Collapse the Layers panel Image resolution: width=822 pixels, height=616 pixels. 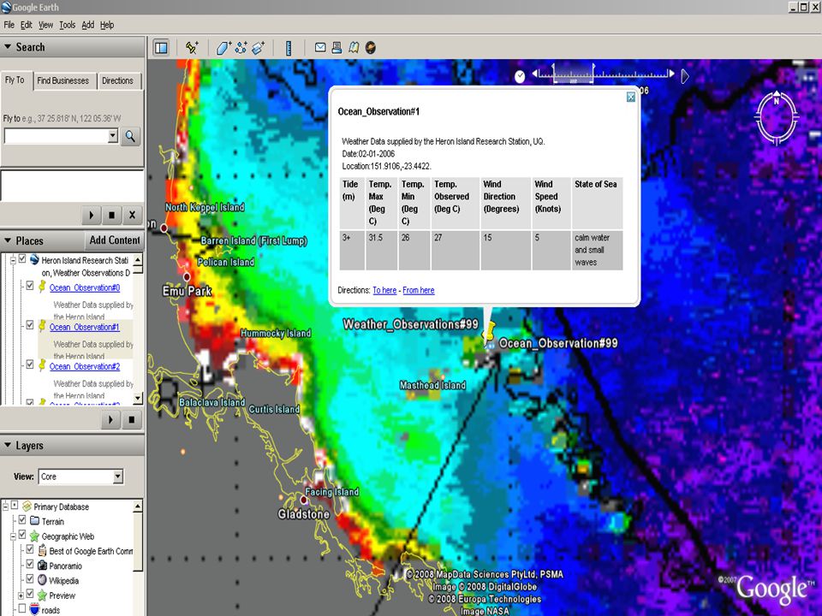(8, 445)
